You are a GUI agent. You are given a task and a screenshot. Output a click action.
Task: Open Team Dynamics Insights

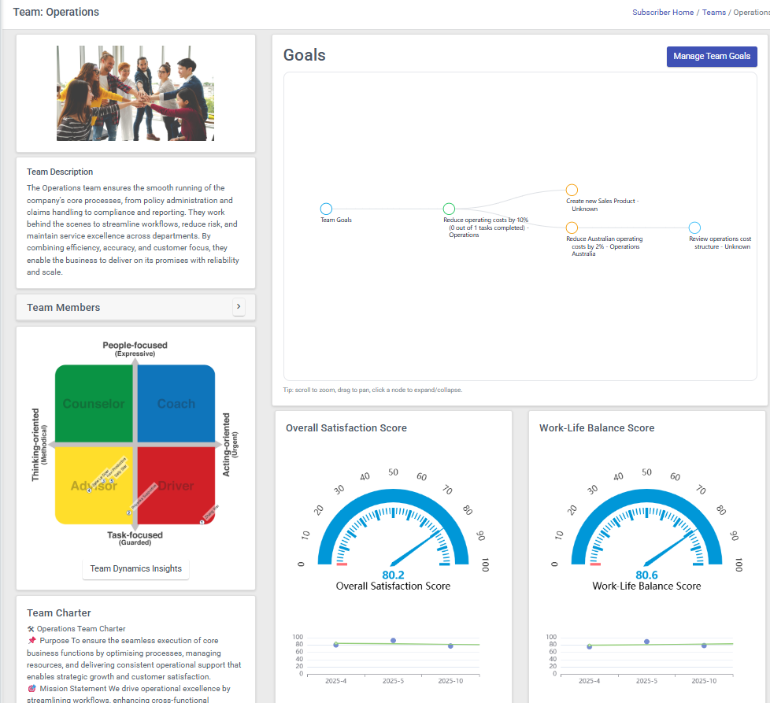(x=135, y=569)
